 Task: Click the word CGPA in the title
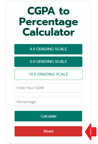[x=41, y=11]
